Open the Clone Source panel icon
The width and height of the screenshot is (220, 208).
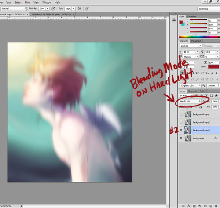pyautogui.click(x=174, y=19)
